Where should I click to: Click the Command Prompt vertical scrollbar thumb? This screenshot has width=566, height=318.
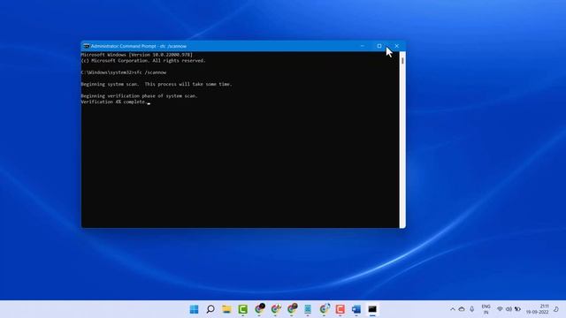tap(402, 61)
